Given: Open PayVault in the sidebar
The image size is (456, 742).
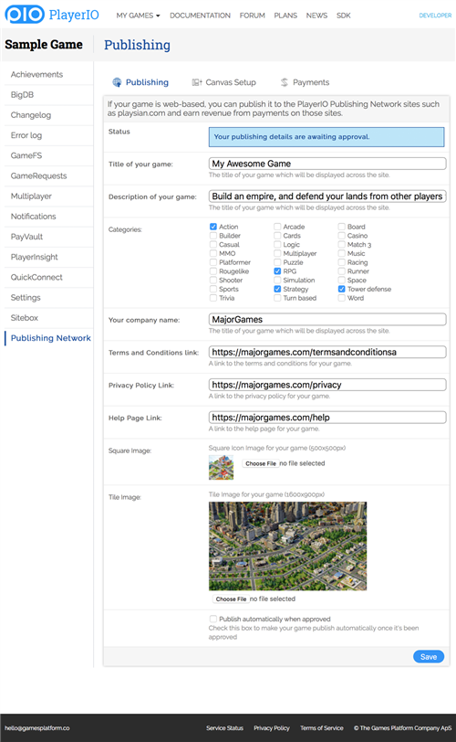Looking at the screenshot, I should 27,237.
